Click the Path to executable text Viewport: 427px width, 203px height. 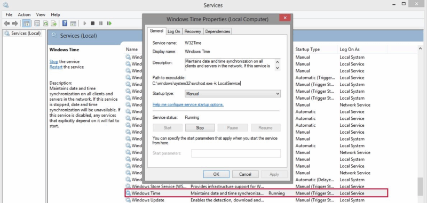[x=196, y=84]
